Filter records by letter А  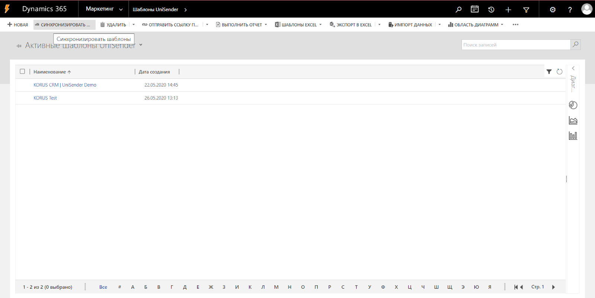132,287
